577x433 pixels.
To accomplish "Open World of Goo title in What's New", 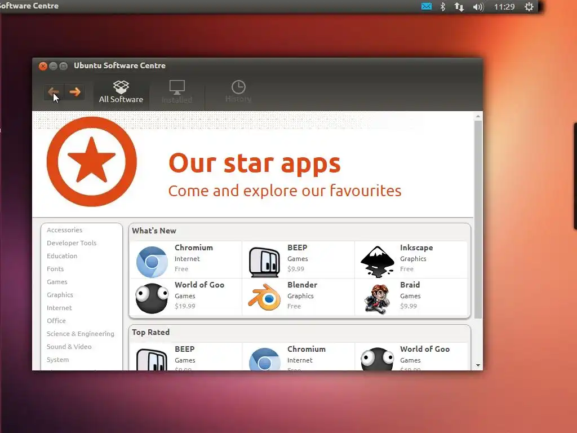I will pos(199,285).
